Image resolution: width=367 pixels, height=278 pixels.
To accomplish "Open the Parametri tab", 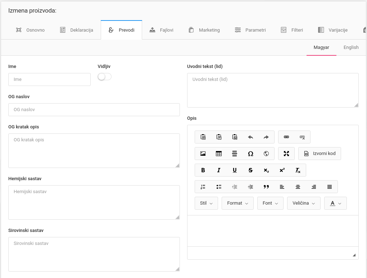I will [x=250, y=30].
